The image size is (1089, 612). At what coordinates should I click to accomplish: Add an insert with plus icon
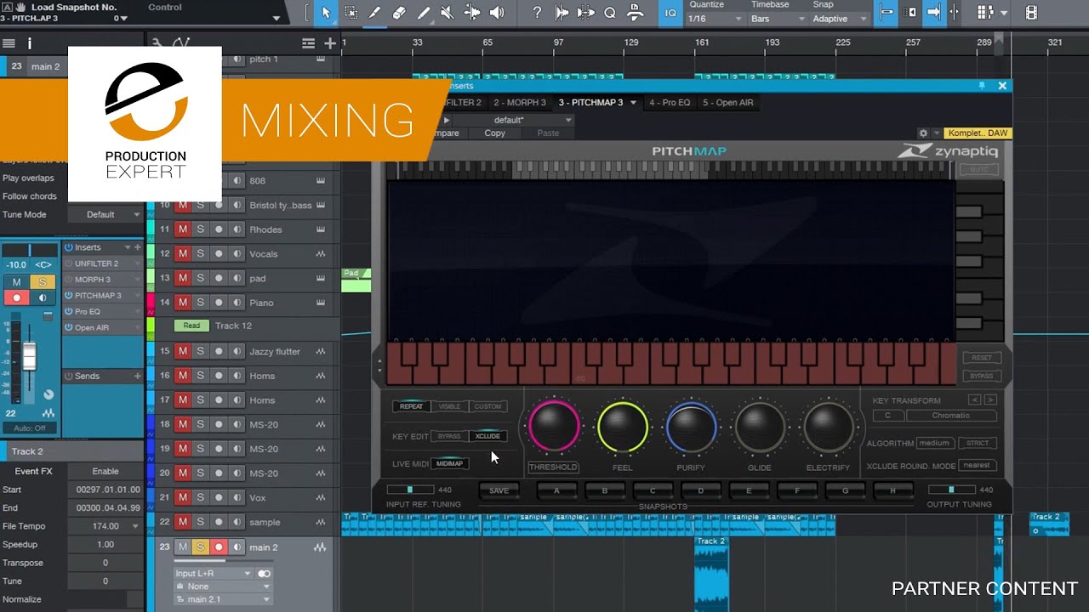pos(138,247)
